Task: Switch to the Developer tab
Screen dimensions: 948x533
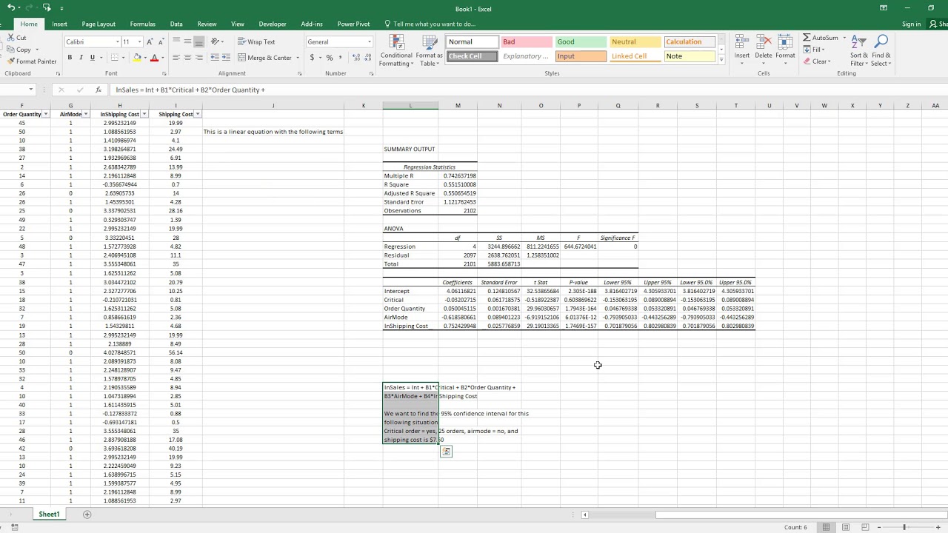Action: (x=273, y=24)
